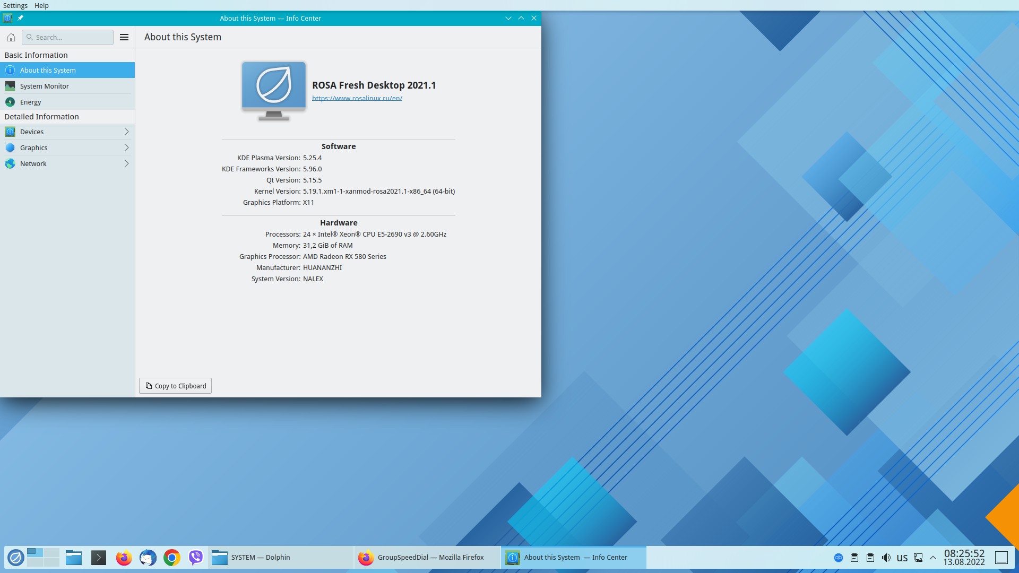Open the terminal launcher in the taskbar
The width and height of the screenshot is (1019, 573).
pyautogui.click(x=99, y=558)
